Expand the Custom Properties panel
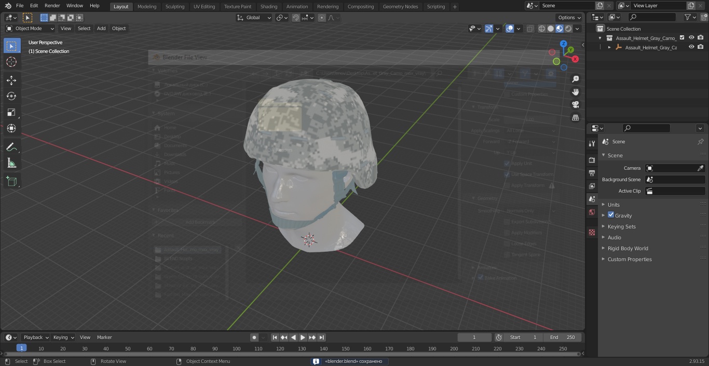This screenshot has height=366, width=709. tap(629, 259)
